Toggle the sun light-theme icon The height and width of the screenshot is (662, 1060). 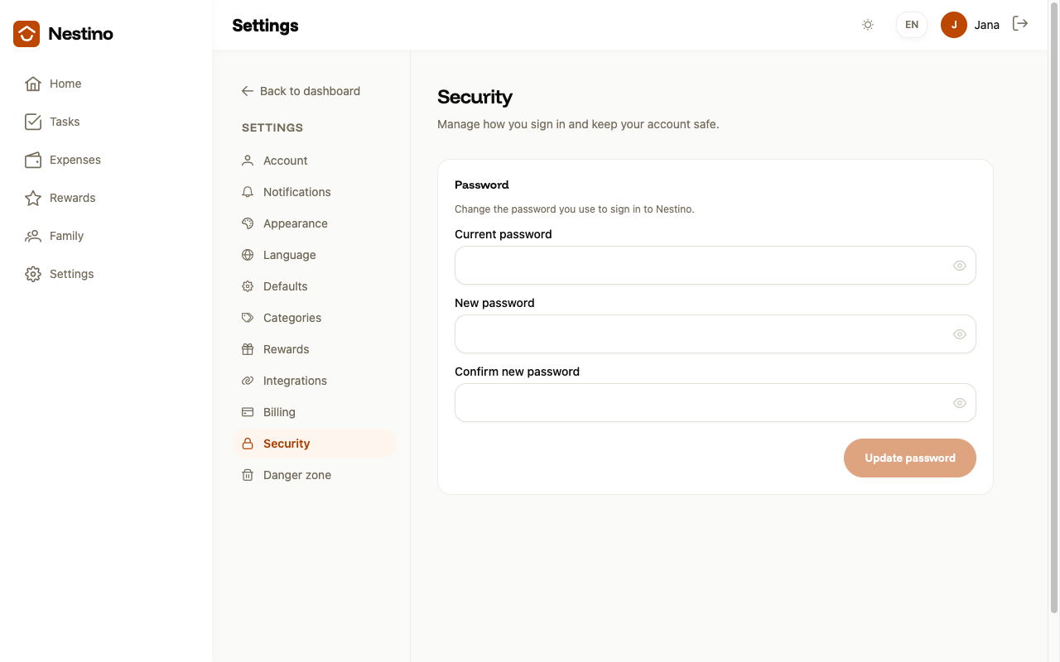(868, 25)
